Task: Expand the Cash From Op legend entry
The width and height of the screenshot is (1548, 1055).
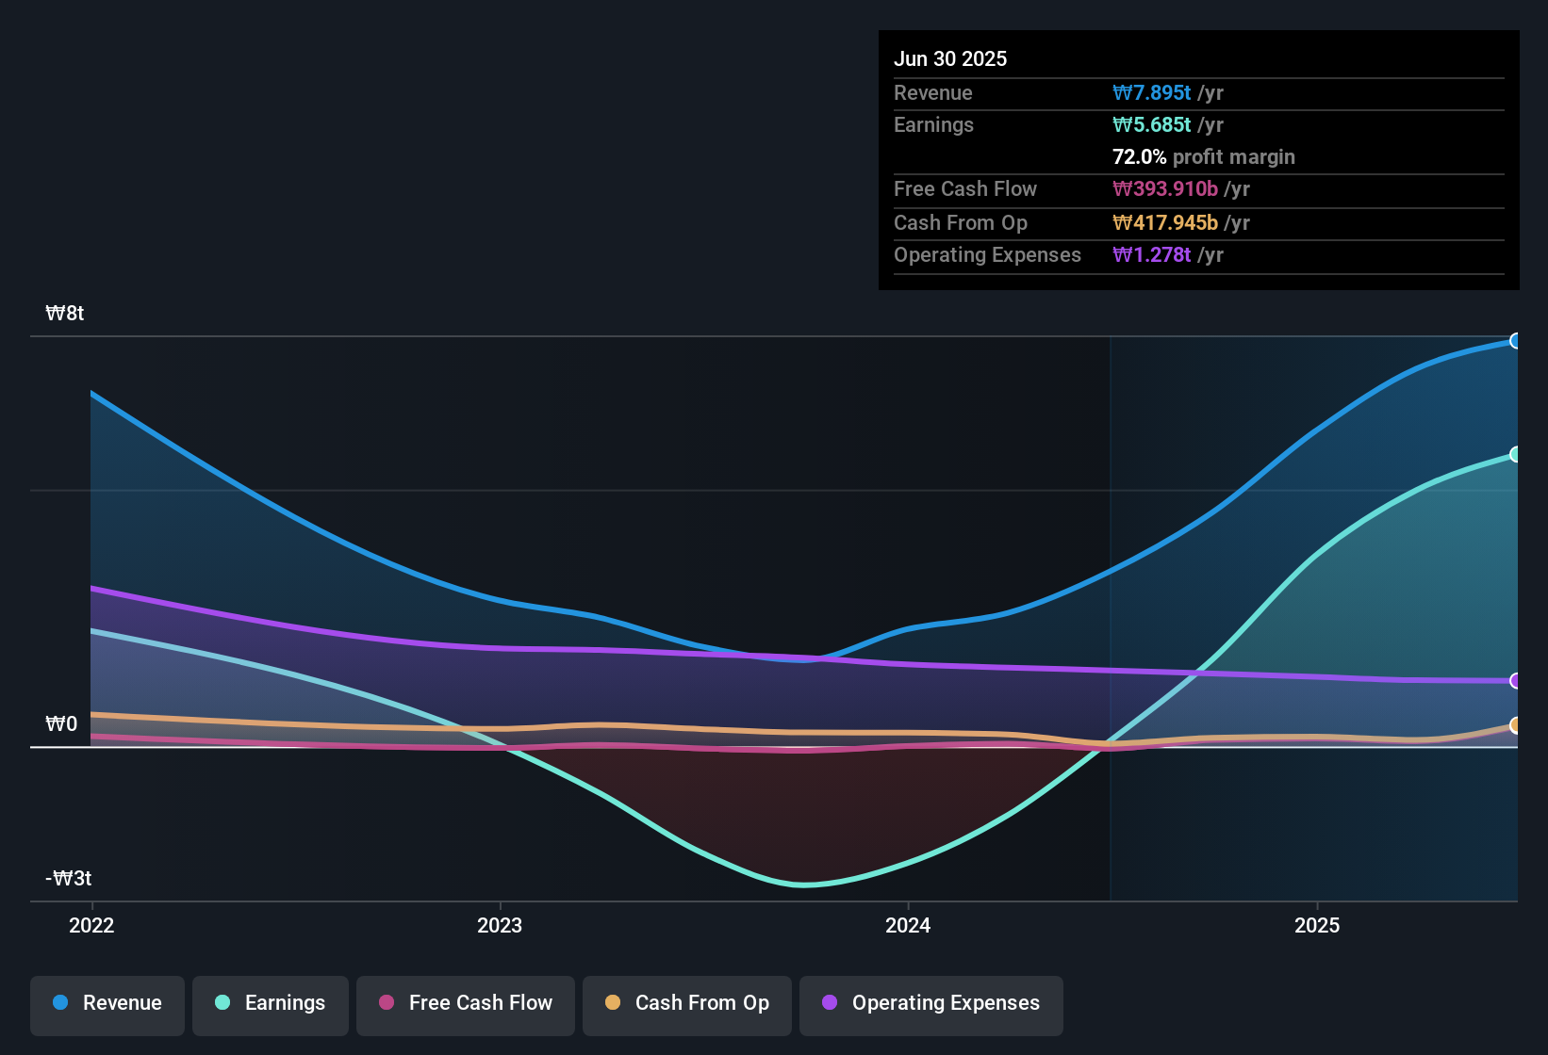Action: (686, 1004)
